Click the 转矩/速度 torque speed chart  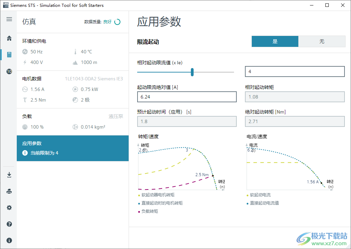click(181, 167)
